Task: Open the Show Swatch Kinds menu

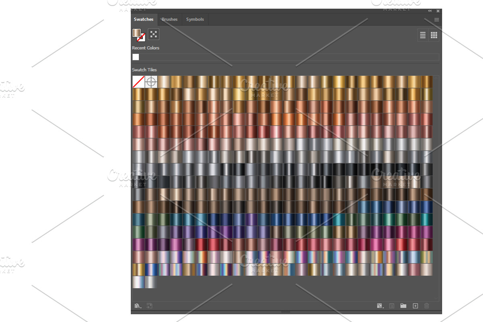Action: 380,306
